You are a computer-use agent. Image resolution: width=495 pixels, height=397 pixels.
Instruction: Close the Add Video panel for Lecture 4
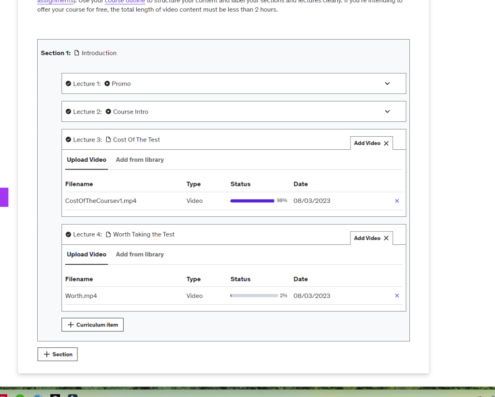pyautogui.click(x=386, y=238)
